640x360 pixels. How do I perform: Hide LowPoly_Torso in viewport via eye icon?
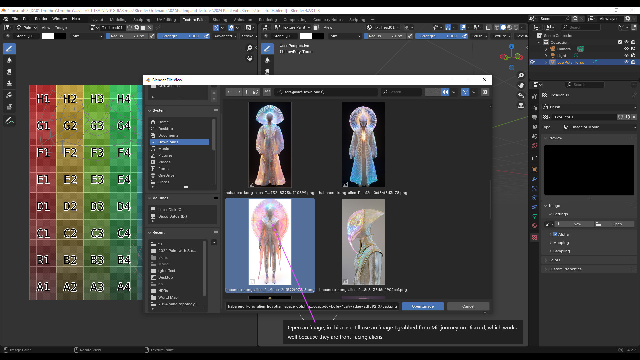(x=626, y=62)
